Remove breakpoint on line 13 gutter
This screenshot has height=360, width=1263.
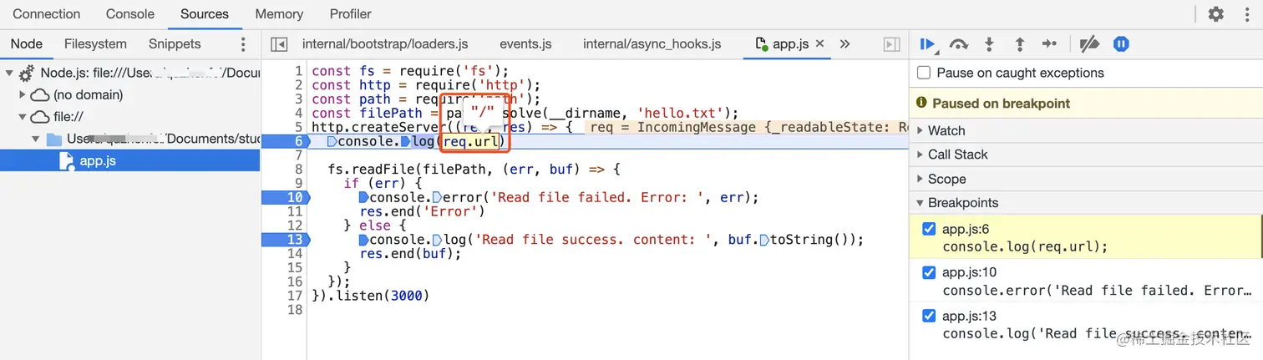click(x=285, y=240)
